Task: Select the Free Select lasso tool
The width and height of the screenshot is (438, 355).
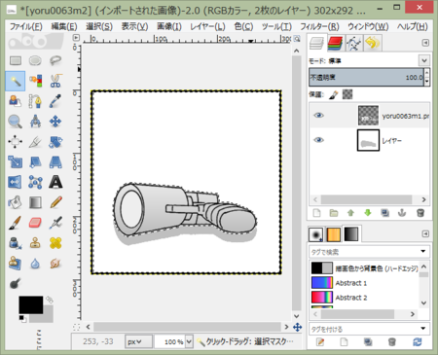Action: [x=55, y=60]
